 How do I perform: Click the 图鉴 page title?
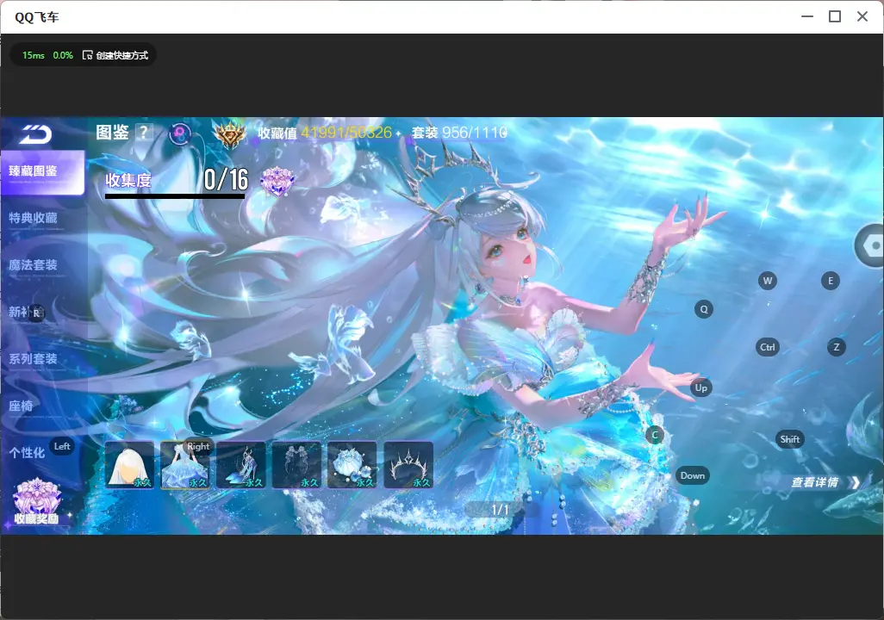click(x=112, y=133)
